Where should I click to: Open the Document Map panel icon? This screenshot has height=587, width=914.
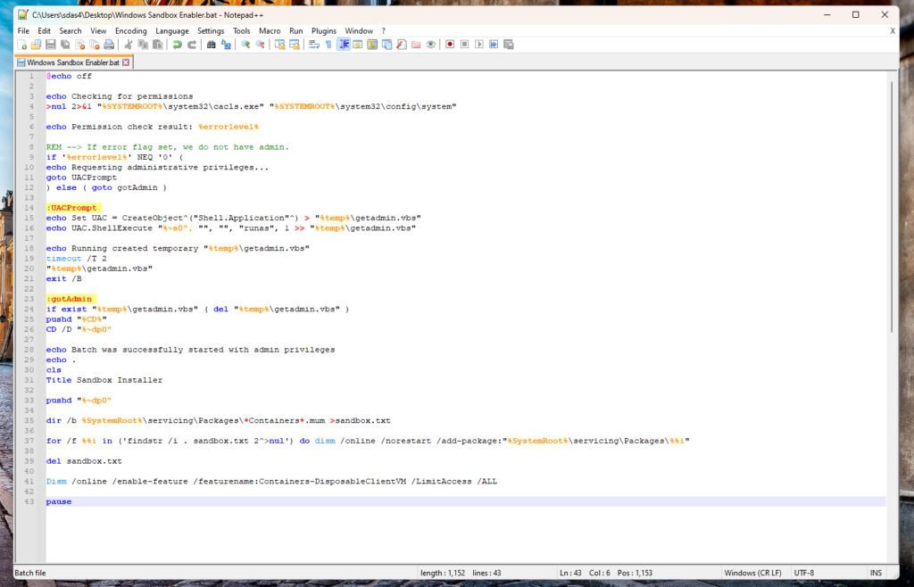pos(372,45)
